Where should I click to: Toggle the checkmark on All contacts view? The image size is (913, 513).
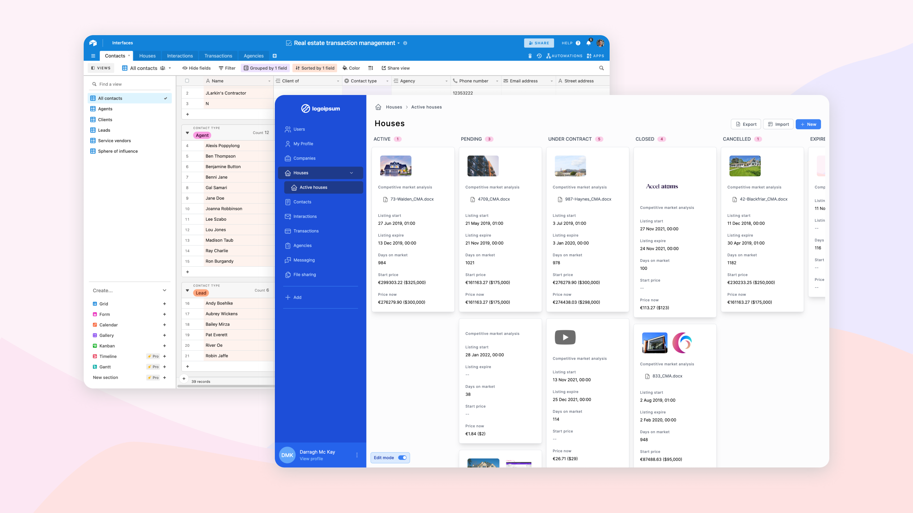click(165, 98)
